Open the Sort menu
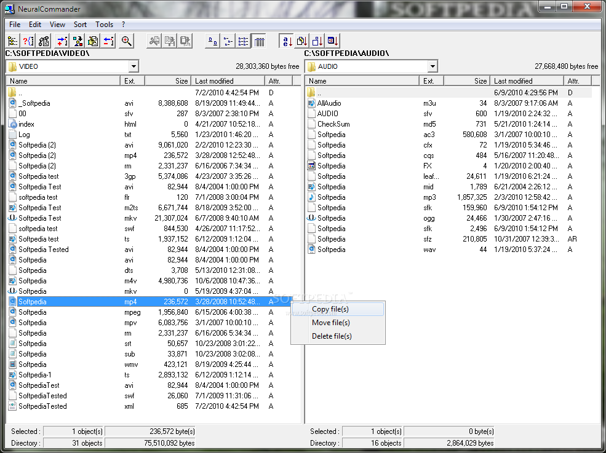This screenshot has width=606, height=453. (x=80, y=25)
